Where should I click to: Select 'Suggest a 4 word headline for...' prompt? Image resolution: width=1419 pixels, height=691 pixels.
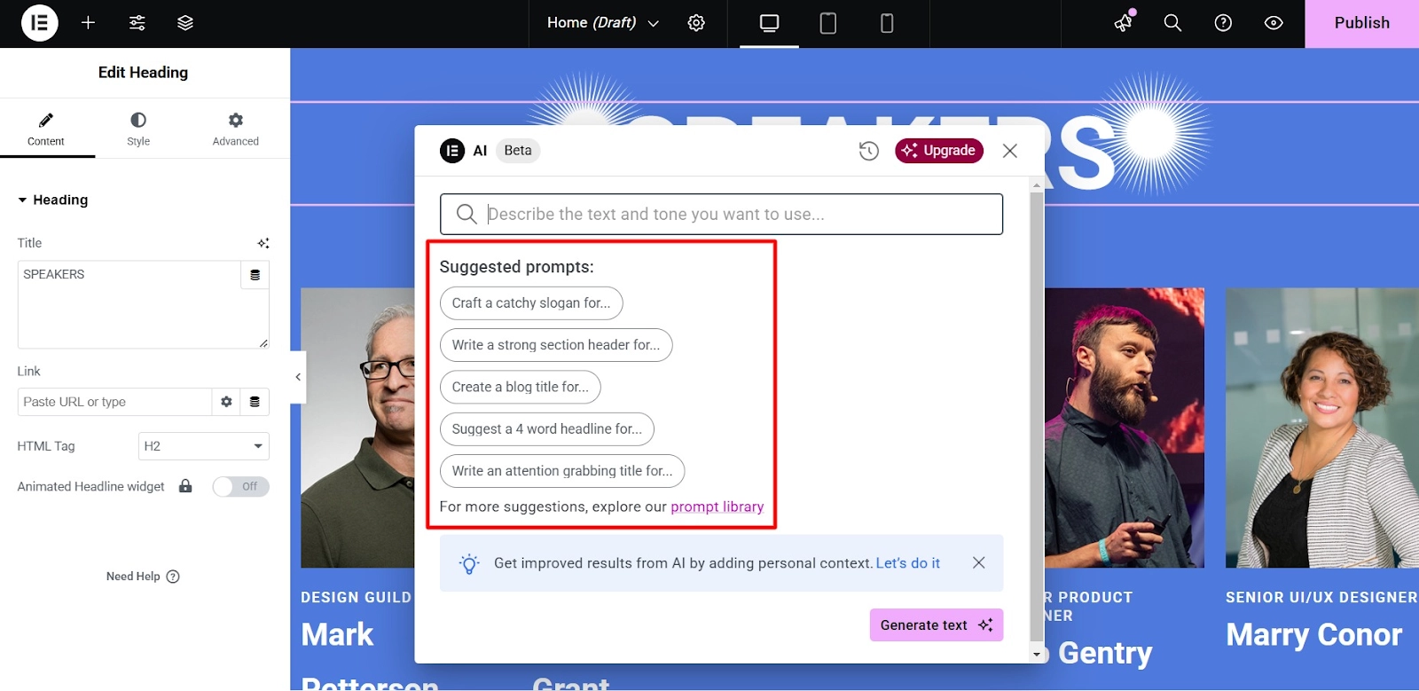pos(547,429)
